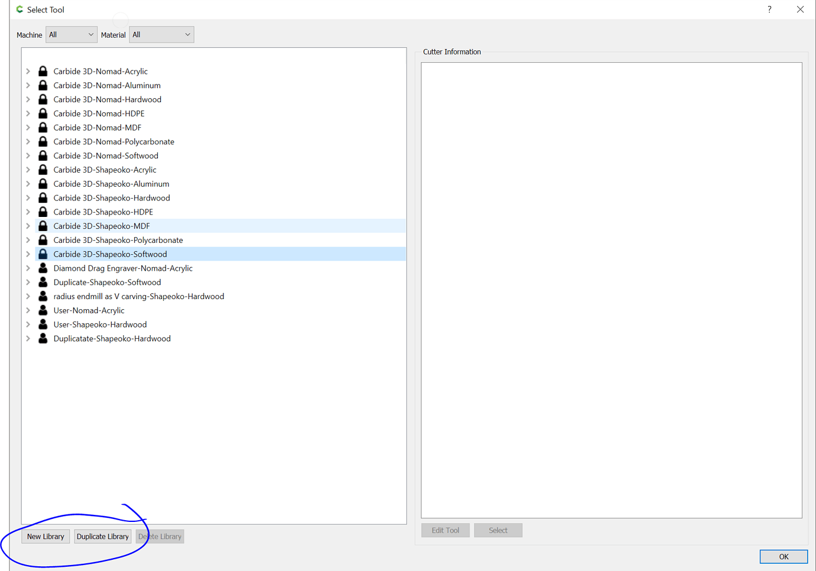Click the user icon beside Diamond Drag Engraver-Nomad-Acrylic
Screen dimensions: 816x571
point(42,268)
